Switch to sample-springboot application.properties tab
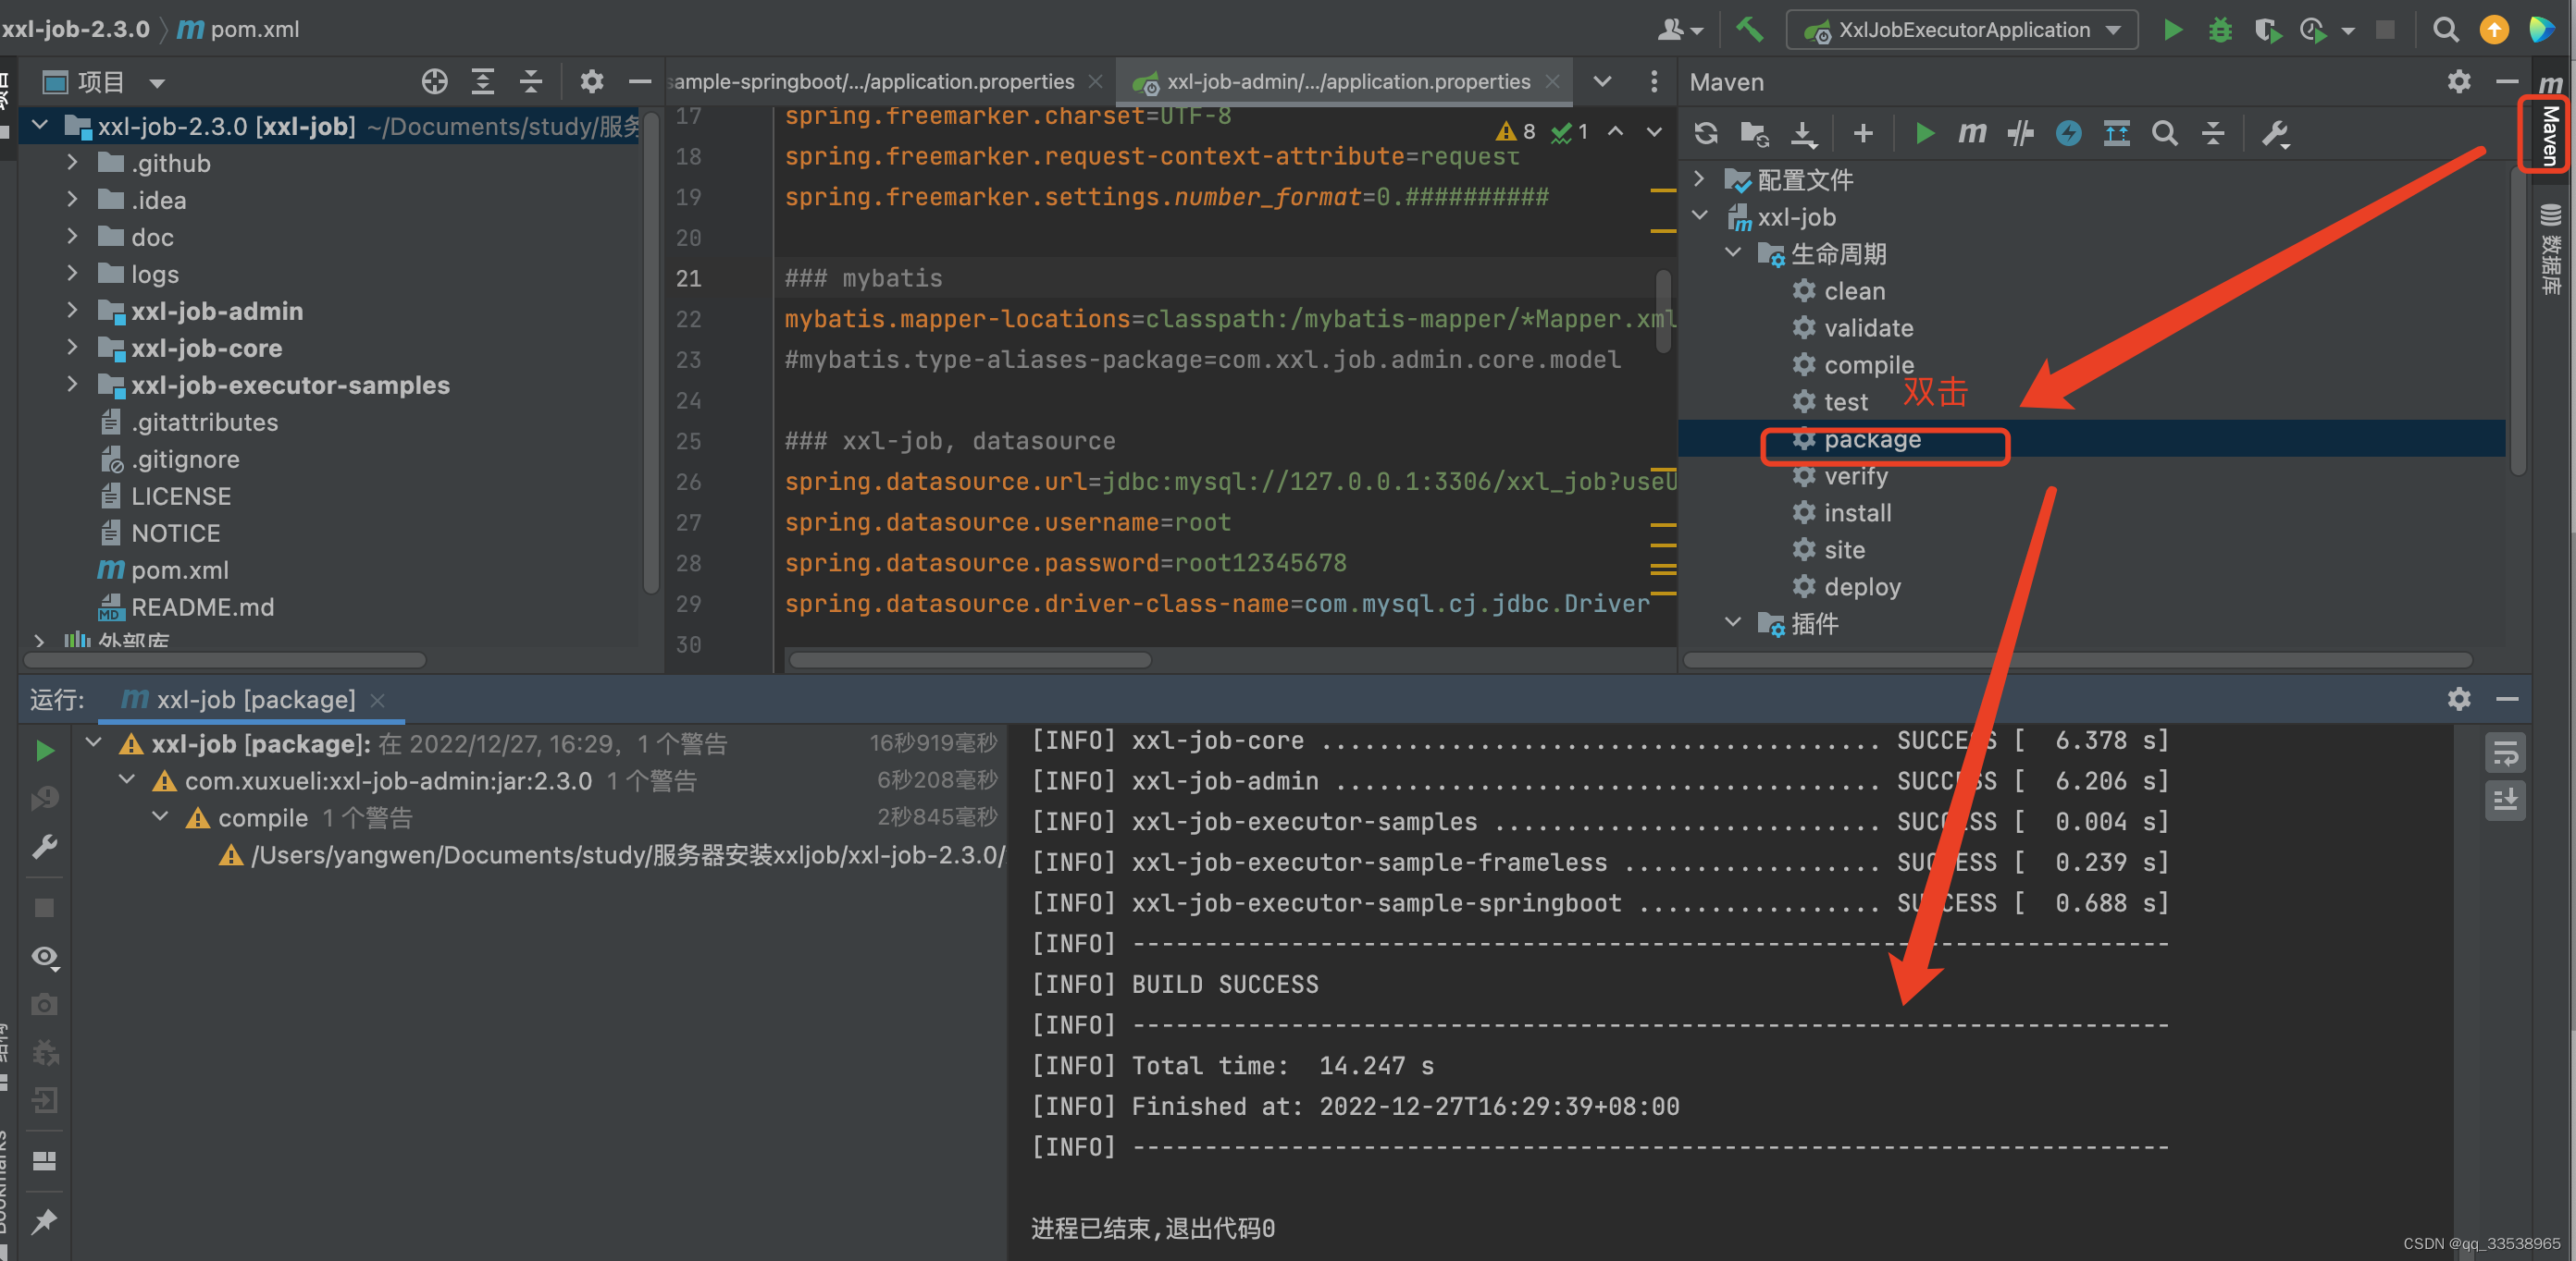The width and height of the screenshot is (2576, 1261). pos(870,82)
